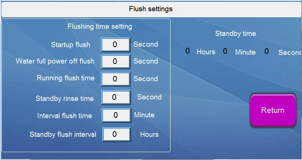Edit the Running flush time value box
This screenshot has height=160, width=302.
[115, 79]
